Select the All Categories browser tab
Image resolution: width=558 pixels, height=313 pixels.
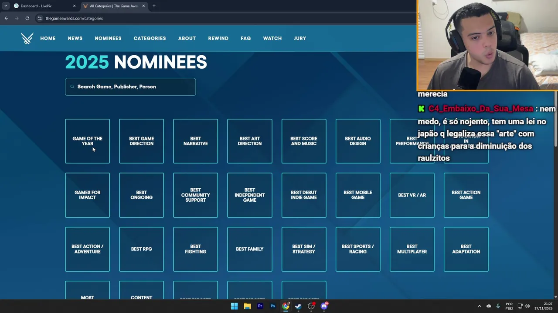(x=114, y=6)
